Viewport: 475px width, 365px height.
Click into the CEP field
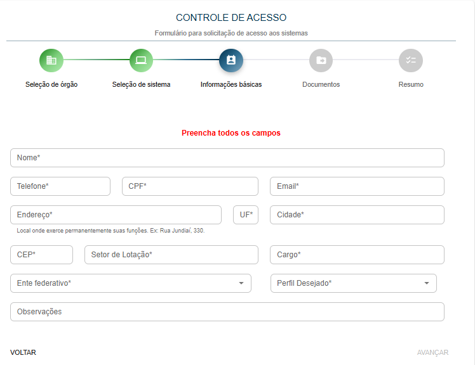(x=41, y=255)
